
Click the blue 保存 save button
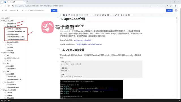(54, 10)
